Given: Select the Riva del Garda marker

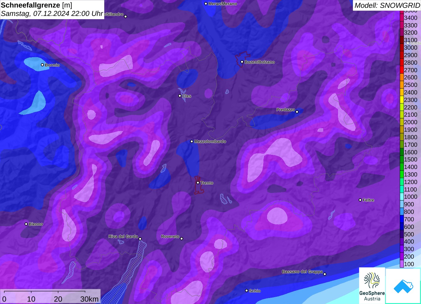Looking at the screenshot, I should pos(140,239).
